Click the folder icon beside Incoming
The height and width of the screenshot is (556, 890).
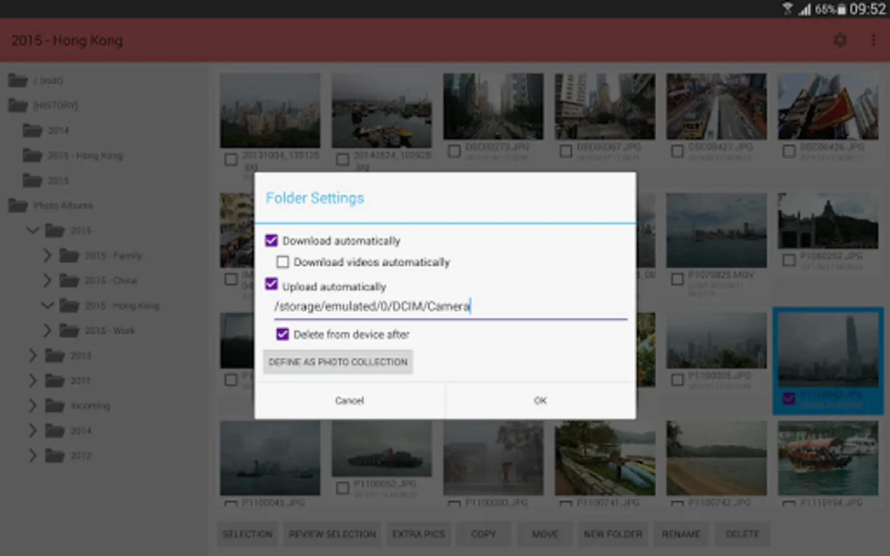coord(55,405)
